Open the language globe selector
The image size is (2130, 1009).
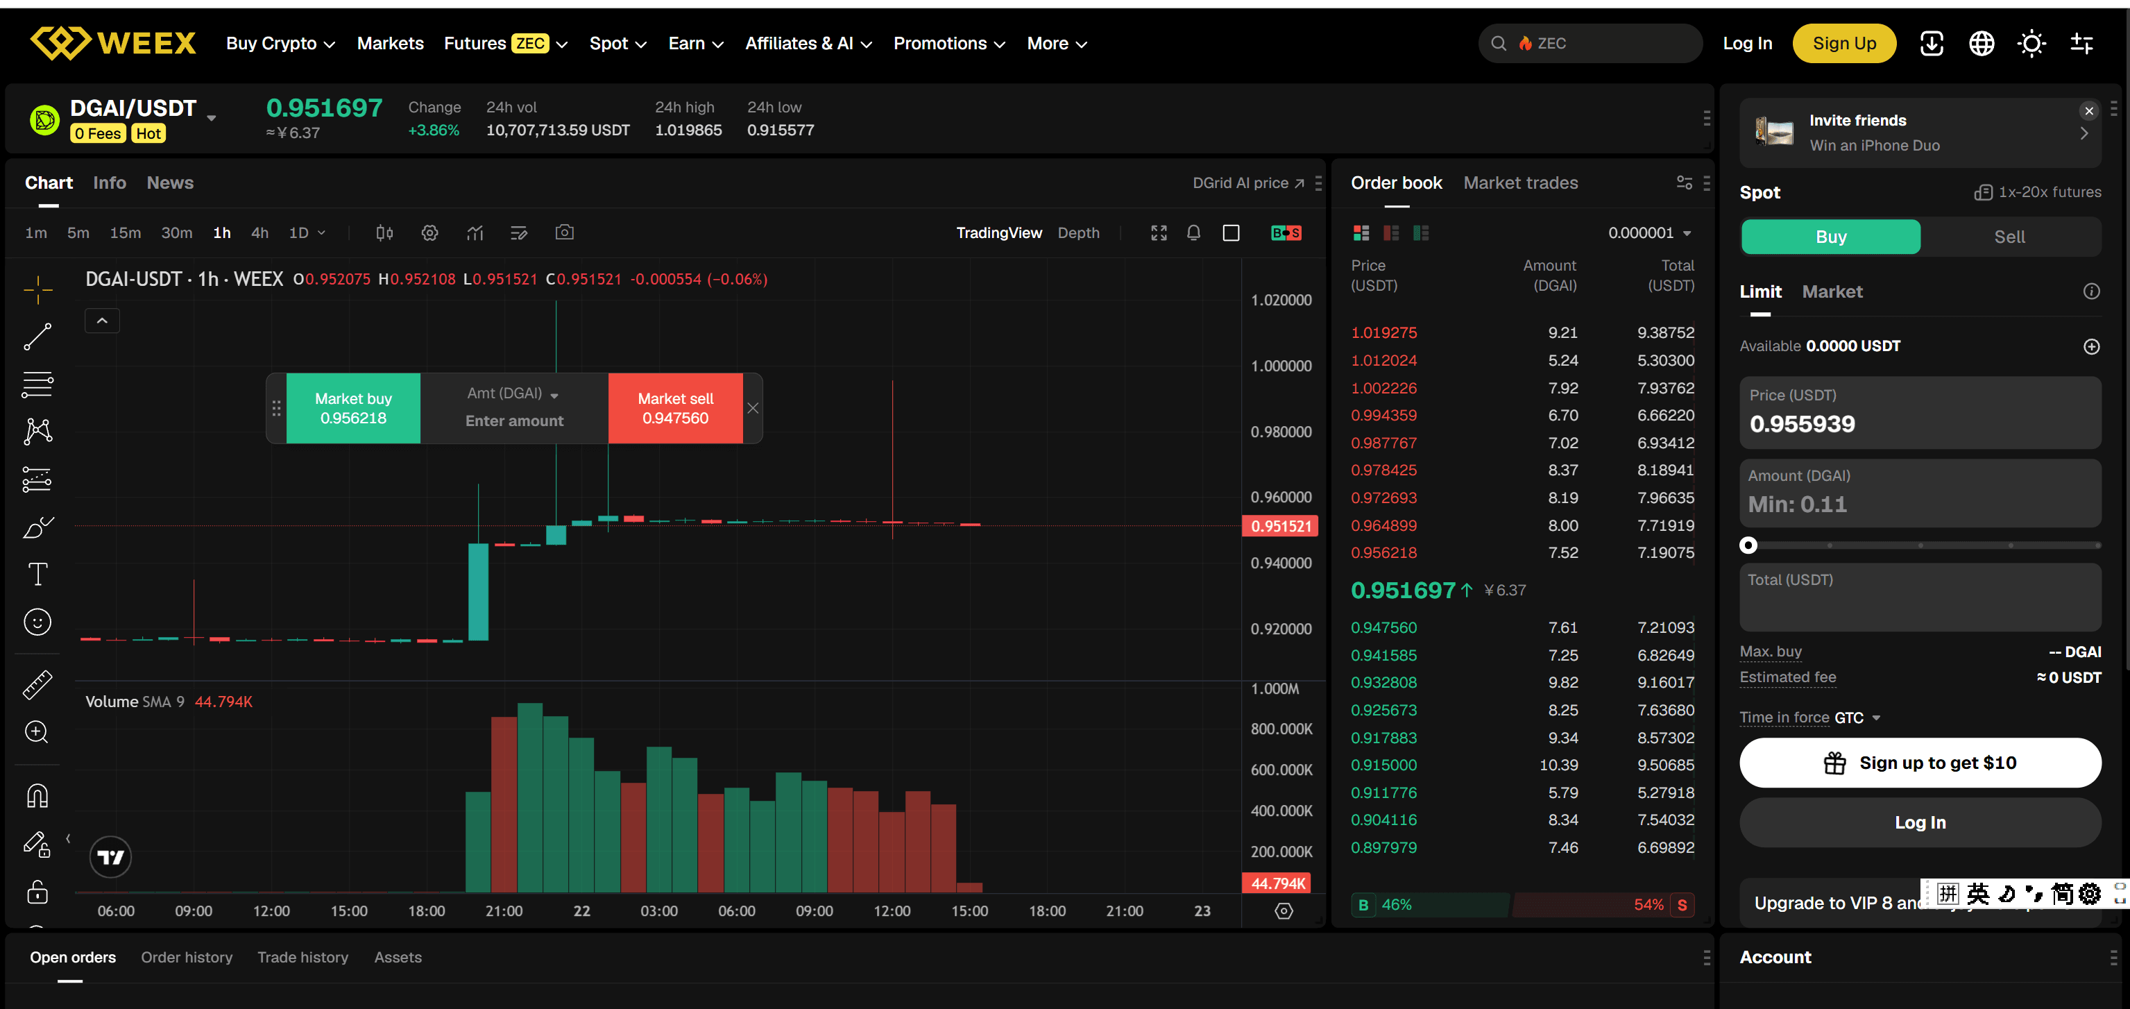pyautogui.click(x=1982, y=43)
